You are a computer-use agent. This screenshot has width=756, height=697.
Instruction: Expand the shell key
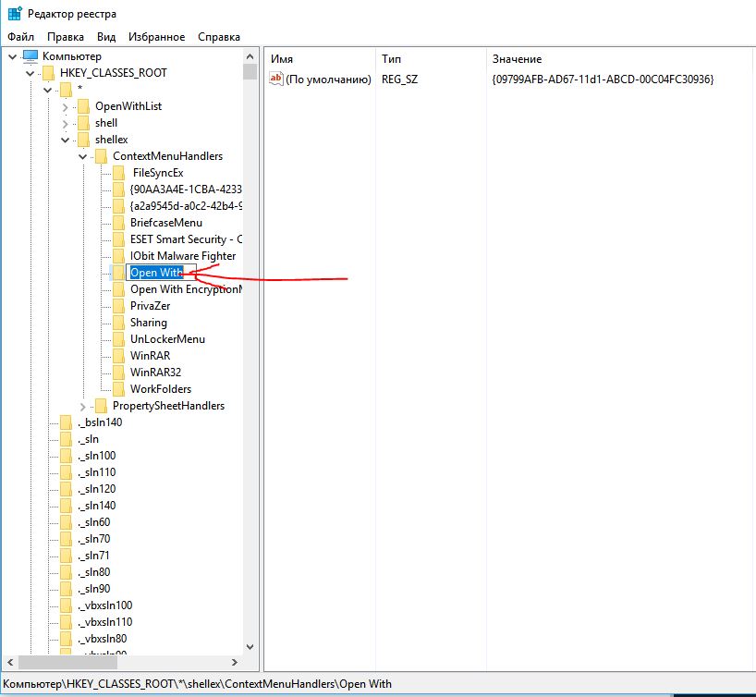(65, 124)
